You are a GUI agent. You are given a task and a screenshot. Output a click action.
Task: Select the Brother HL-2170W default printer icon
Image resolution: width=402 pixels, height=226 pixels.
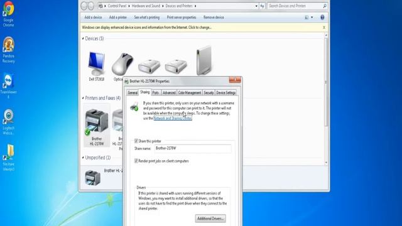click(x=97, y=125)
